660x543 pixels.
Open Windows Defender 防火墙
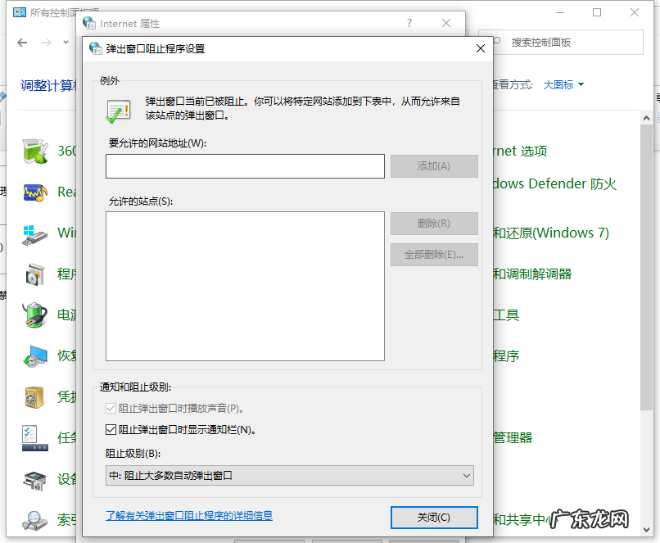click(557, 183)
